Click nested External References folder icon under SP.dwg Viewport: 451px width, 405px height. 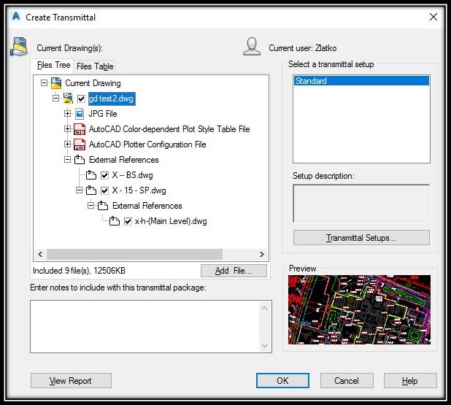(x=103, y=206)
